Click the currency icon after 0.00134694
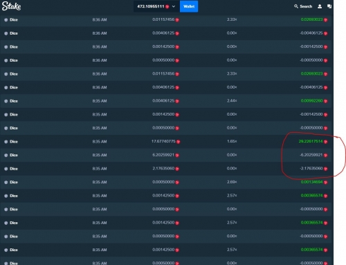 click(x=325, y=183)
